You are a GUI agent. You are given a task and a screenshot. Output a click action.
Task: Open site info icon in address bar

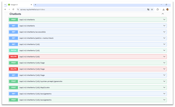[x=18, y=10]
